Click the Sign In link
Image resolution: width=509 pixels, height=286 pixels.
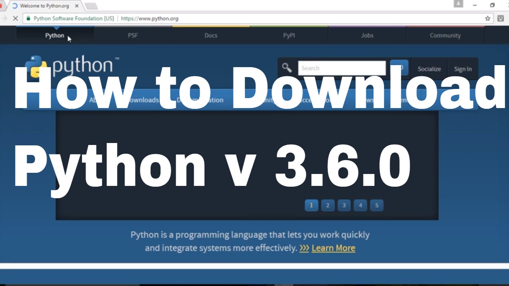(463, 69)
